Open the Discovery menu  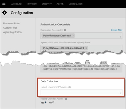pos(47,4)
